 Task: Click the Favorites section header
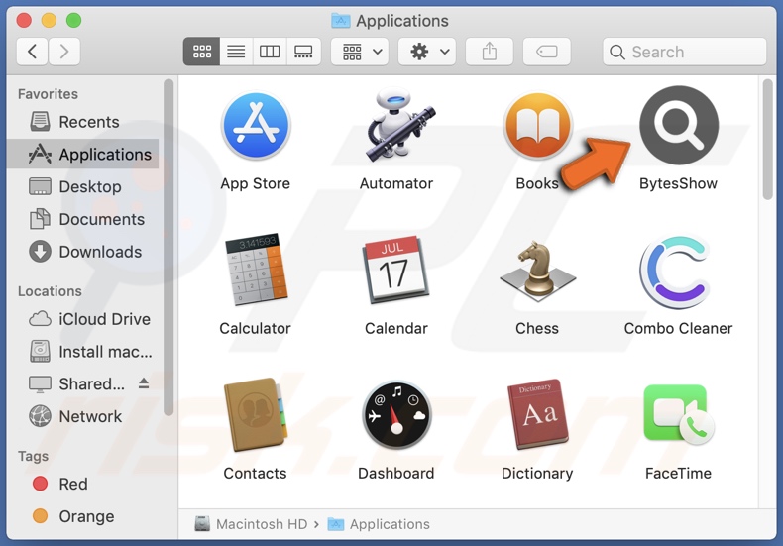(x=48, y=94)
